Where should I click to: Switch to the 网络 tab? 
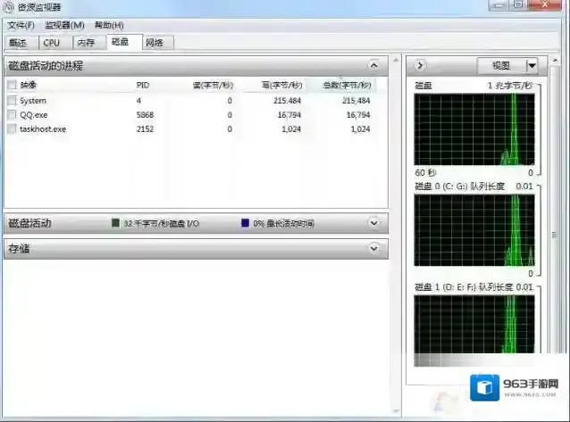click(x=155, y=42)
